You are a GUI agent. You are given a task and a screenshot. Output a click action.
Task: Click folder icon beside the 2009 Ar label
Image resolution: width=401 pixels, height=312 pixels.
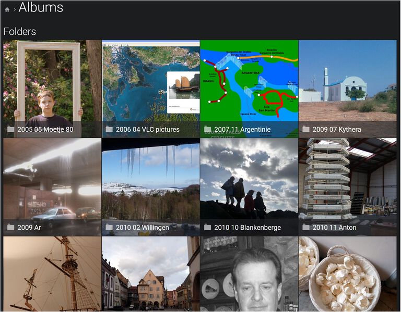(x=10, y=227)
